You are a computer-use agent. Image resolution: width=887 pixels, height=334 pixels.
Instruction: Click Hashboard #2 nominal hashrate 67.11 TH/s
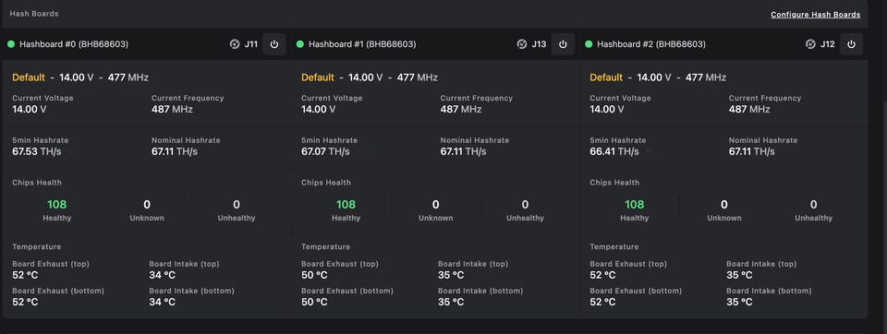(x=752, y=151)
